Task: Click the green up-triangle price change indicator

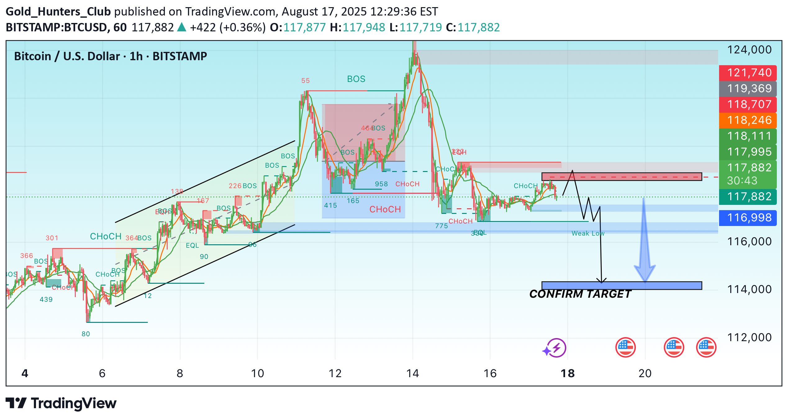Action: click(x=182, y=27)
